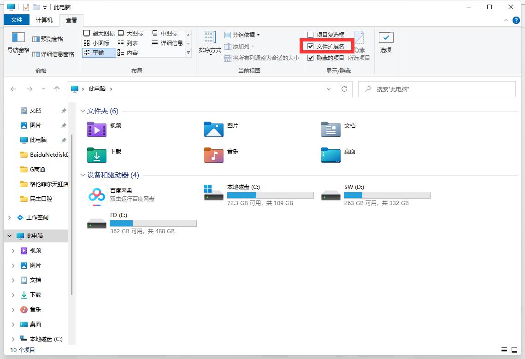Select the 本地磁盘 (C:) drive icon

coord(214,193)
